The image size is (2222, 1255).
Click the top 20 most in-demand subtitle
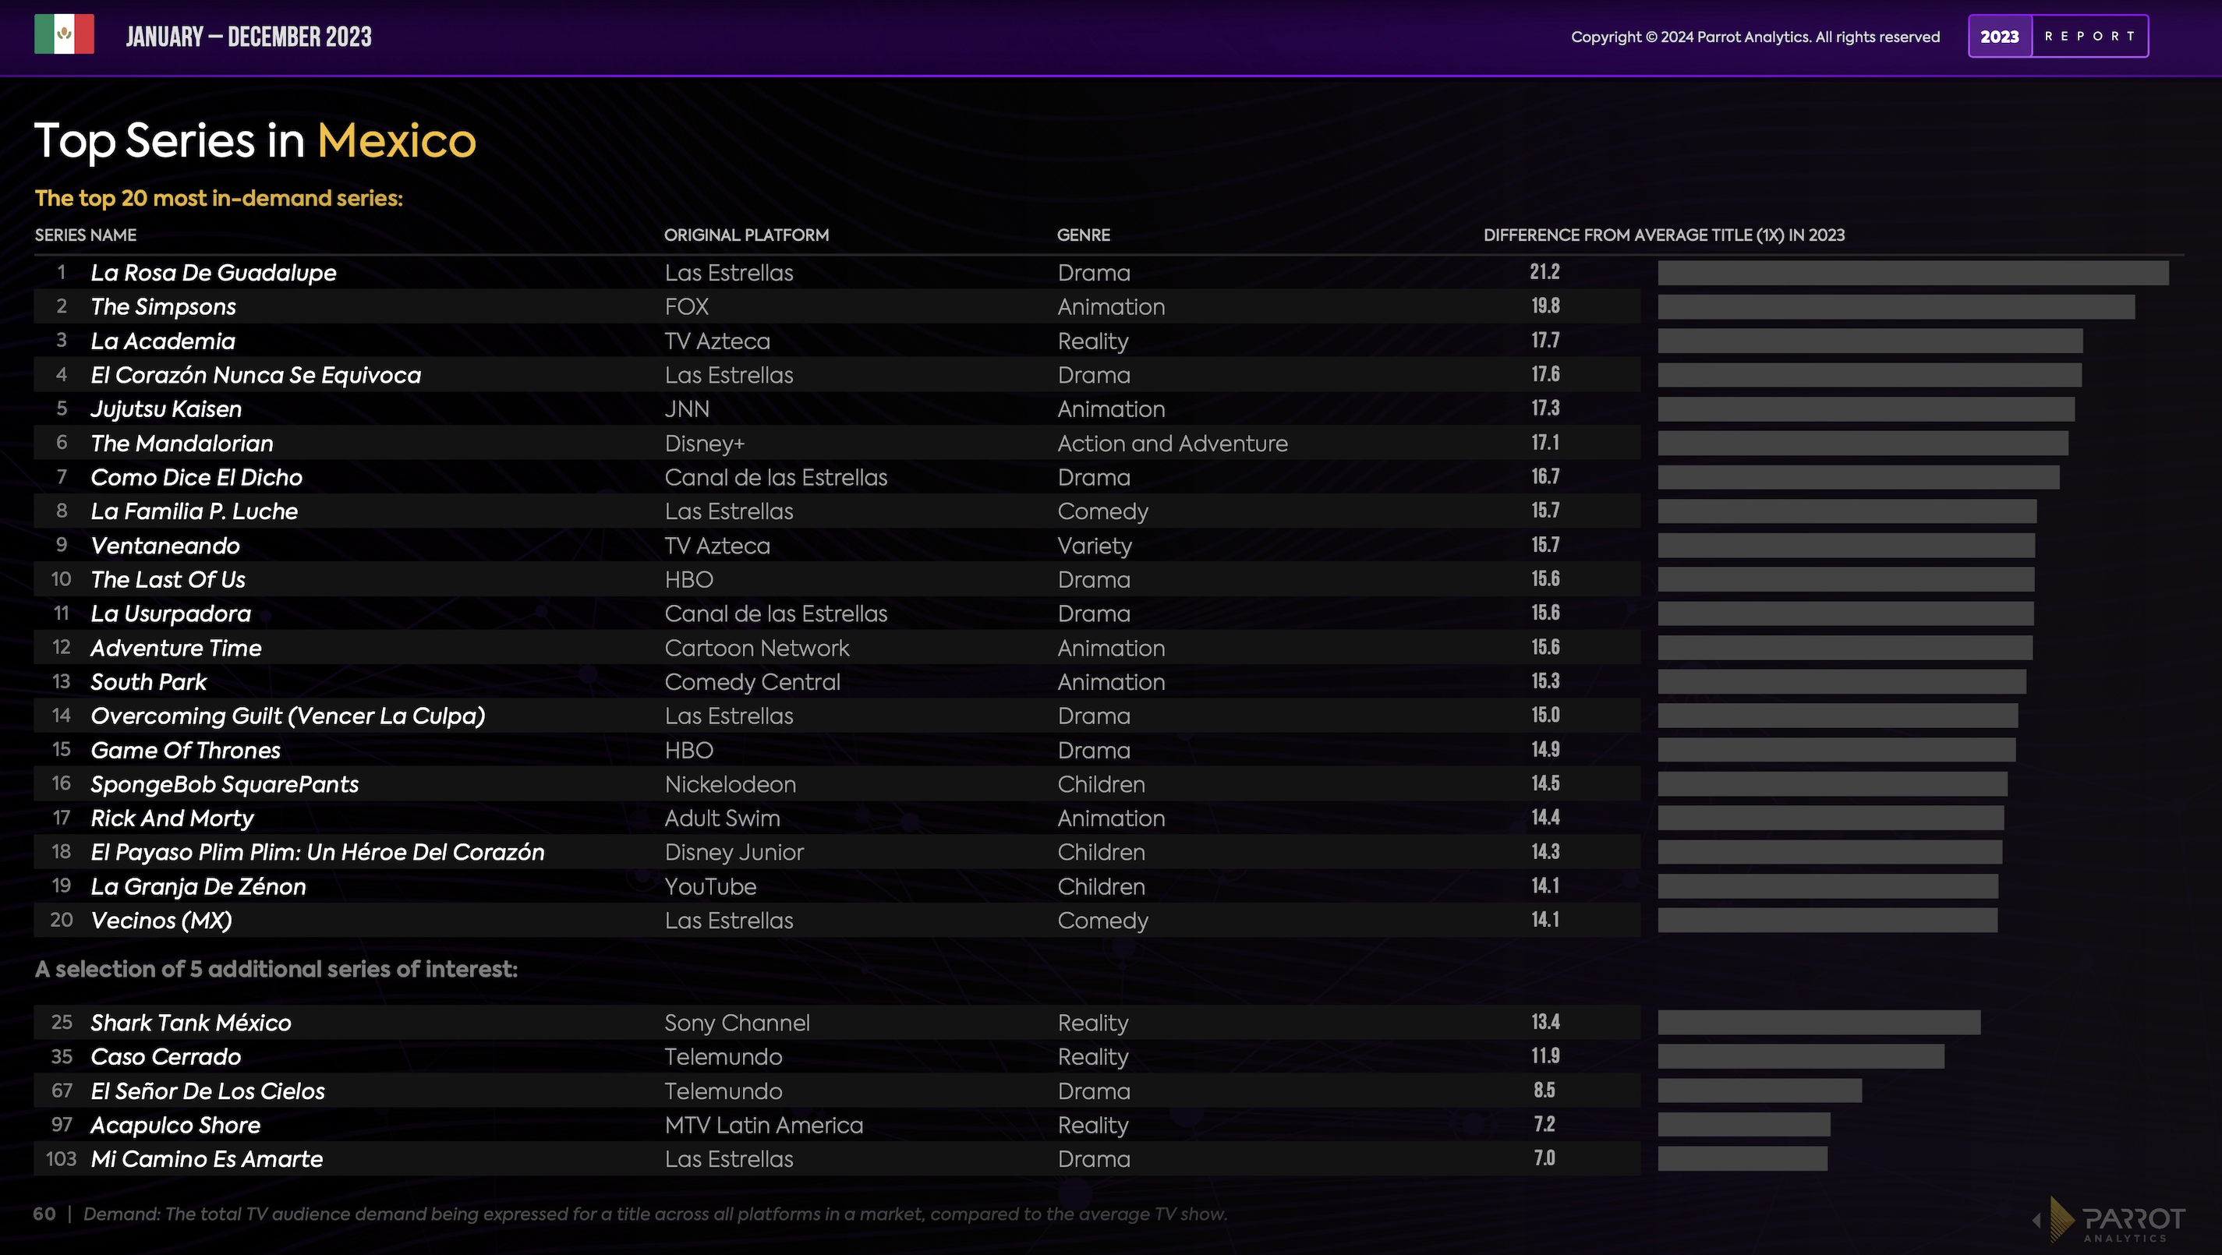(x=219, y=199)
